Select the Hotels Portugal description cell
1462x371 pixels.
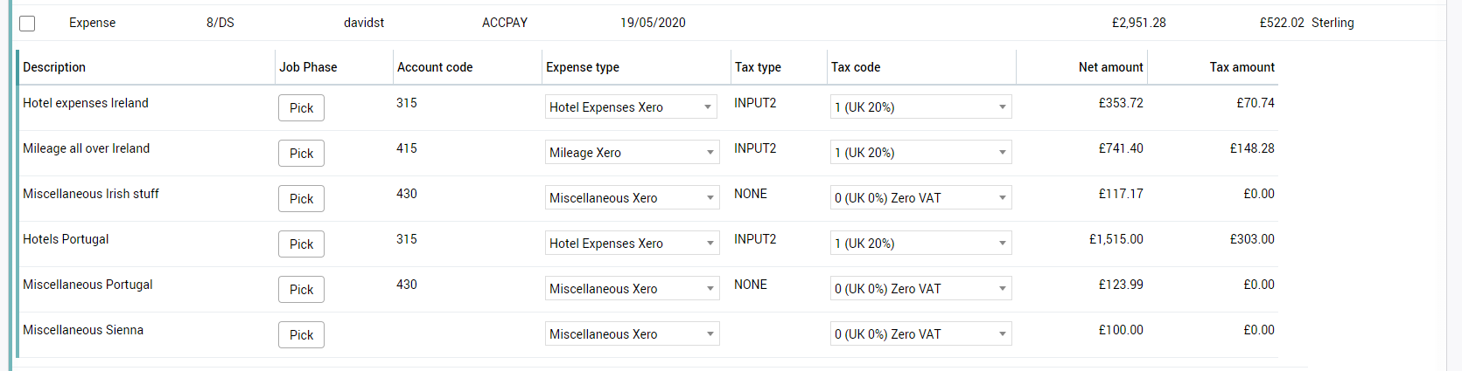(x=66, y=239)
